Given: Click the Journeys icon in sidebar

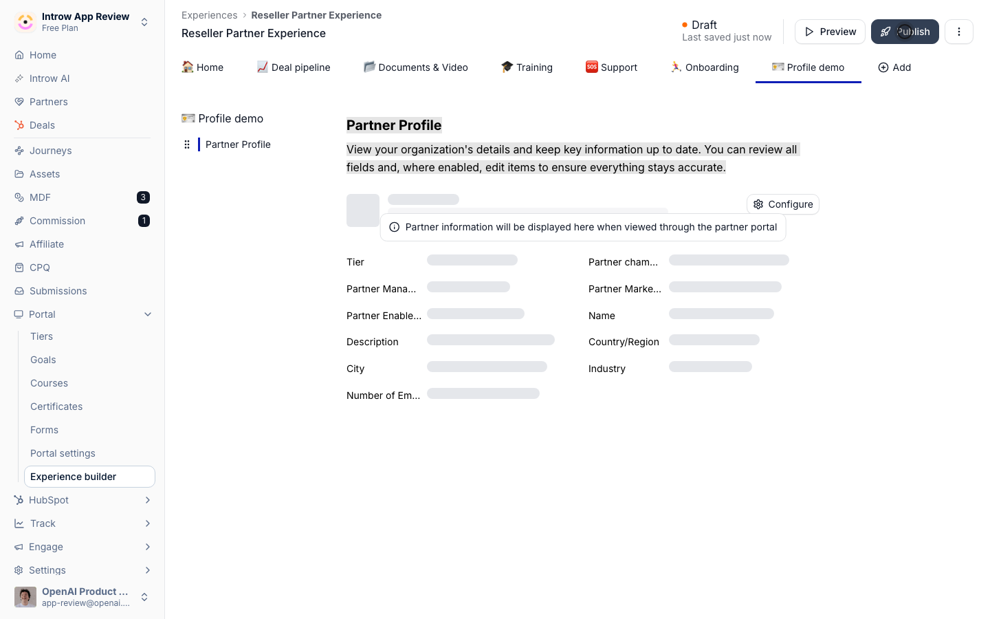Looking at the screenshot, I should 19,151.
